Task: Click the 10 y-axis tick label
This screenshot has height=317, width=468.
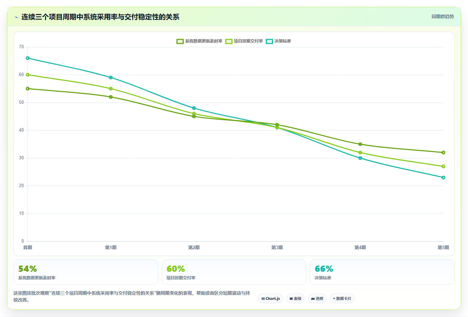Action: coord(21,214)
